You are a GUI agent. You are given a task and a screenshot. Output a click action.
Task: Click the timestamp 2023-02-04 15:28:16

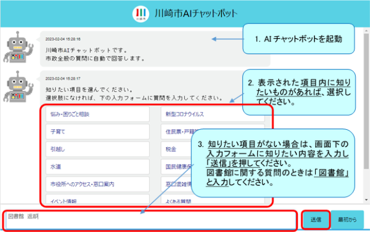[x=63, y=39]
